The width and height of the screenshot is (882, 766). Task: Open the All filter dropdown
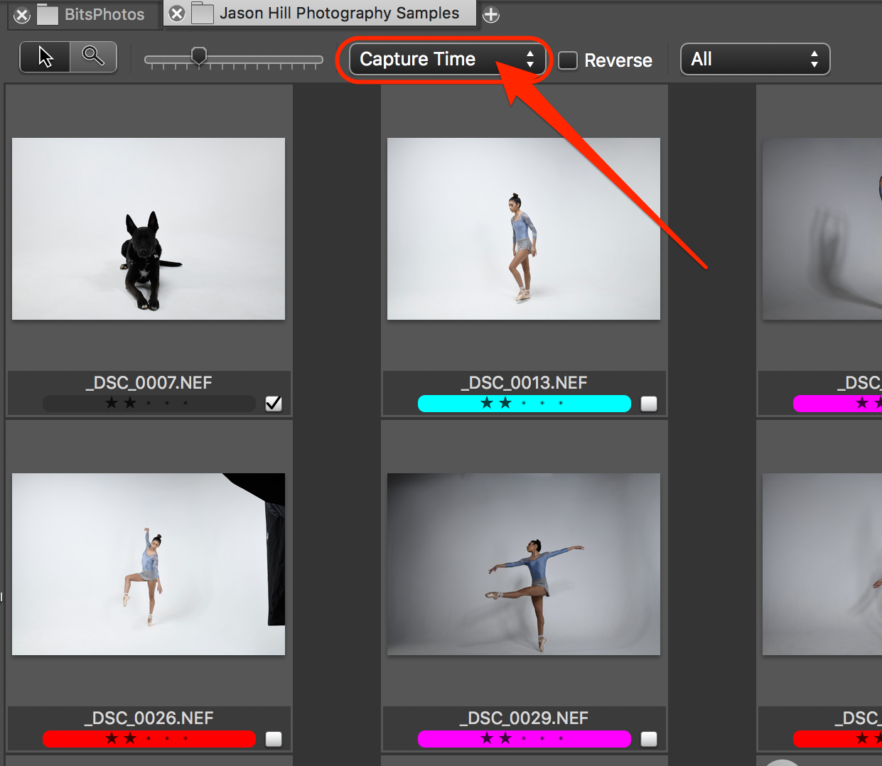coord(755,59)
